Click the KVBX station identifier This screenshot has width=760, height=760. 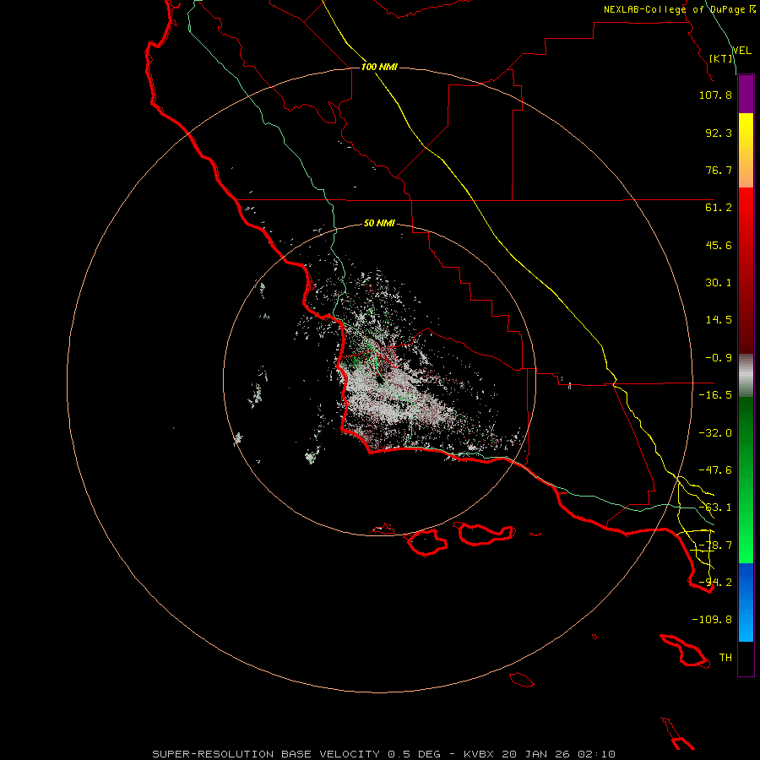click(x=479, y=754)
